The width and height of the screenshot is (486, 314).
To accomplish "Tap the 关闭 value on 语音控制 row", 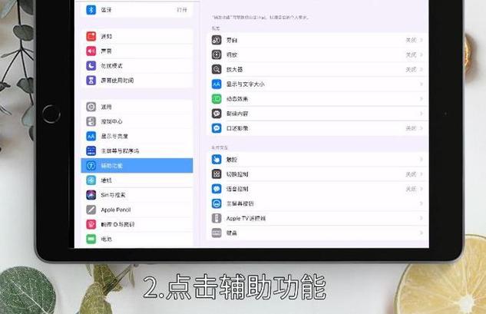I will [412, 189].
